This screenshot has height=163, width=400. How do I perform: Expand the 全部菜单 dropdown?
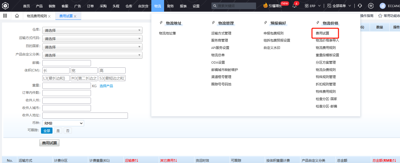pyautogui.click(x=339, y=6)
